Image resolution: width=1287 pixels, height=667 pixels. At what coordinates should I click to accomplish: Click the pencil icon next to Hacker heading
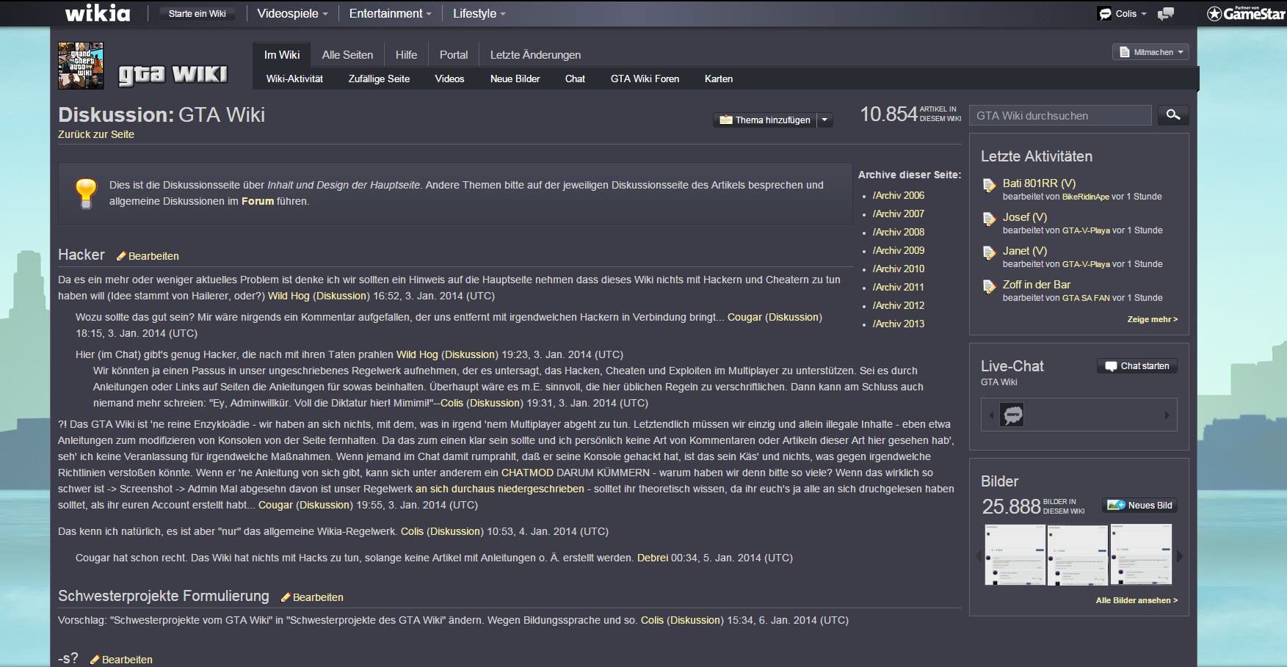(x=121, y=256)
